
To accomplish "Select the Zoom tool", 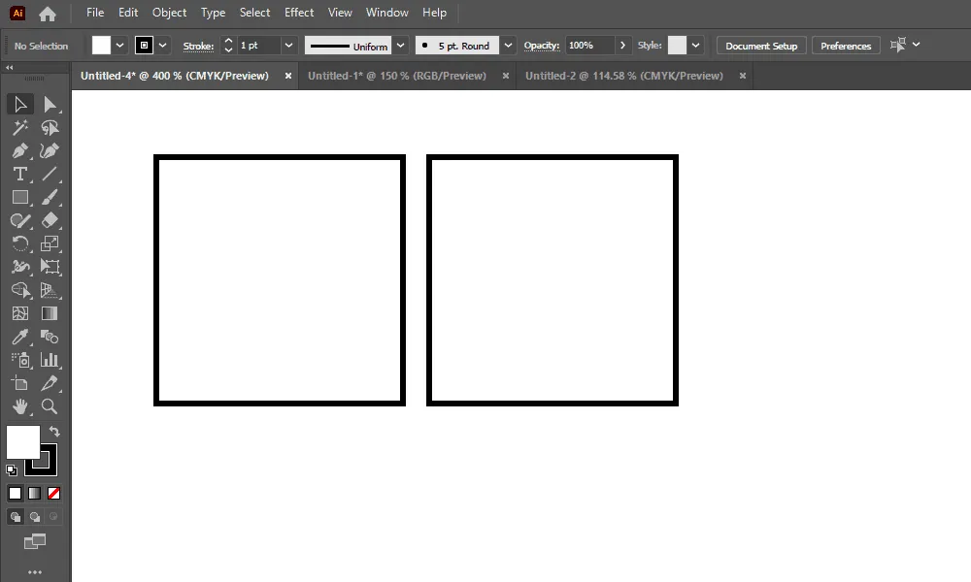I will pyautogui.click(x=50, y=406).
